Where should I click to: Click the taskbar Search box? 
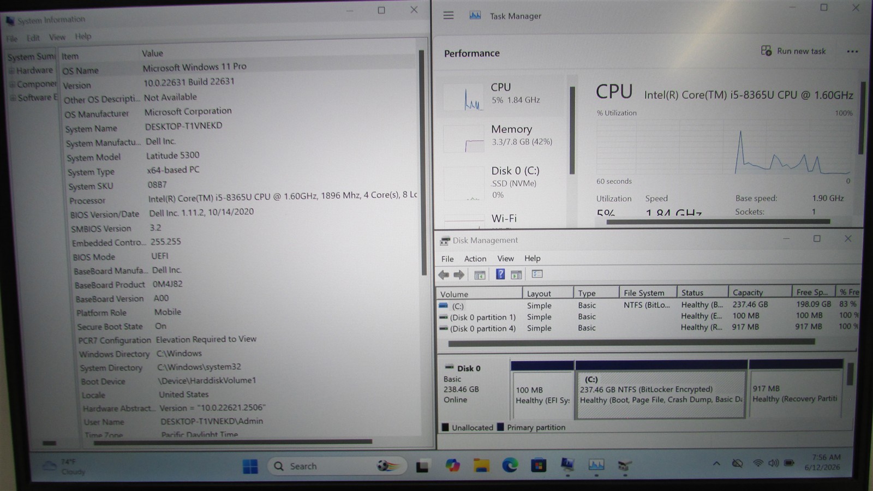point(338,466)
